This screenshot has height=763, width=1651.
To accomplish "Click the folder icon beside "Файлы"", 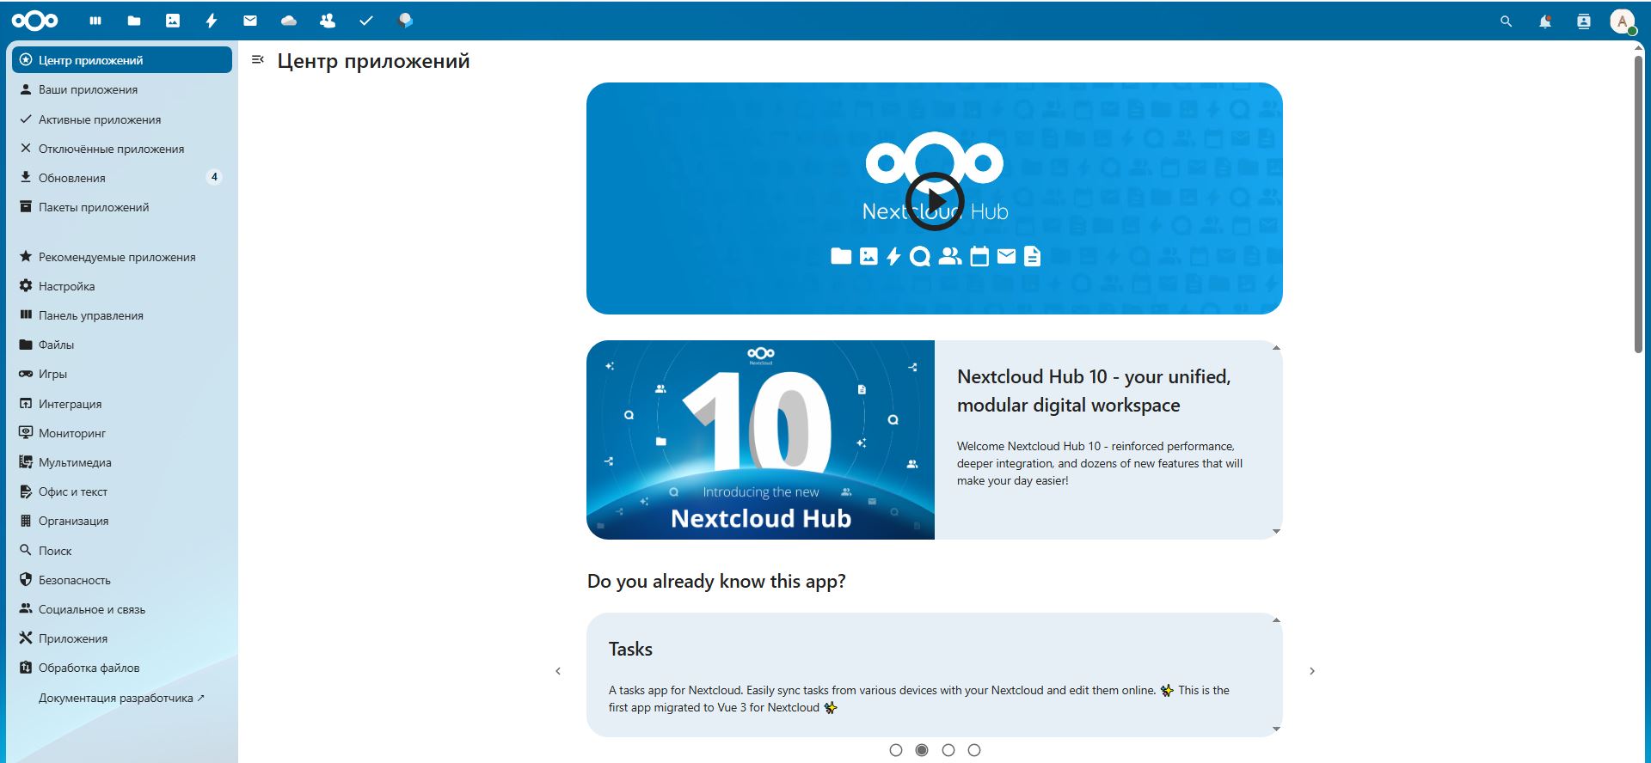I will pos(26,345).
